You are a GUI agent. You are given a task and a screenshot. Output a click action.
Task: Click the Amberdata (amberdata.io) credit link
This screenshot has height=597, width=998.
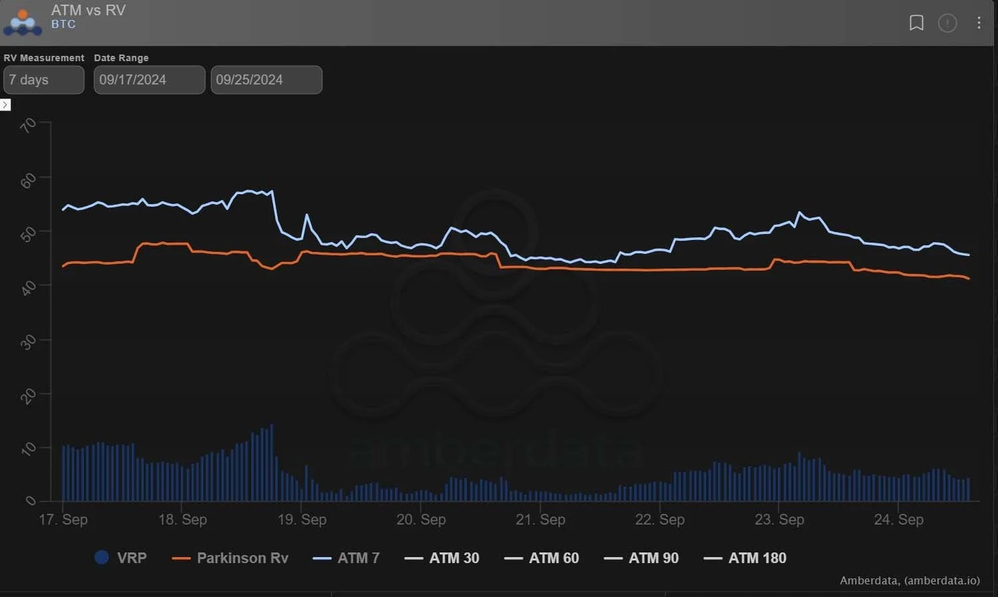[910, 580]
